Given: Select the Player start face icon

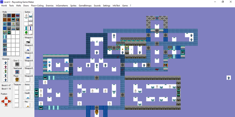Looking at the screenshot, I should click(17, 79).
